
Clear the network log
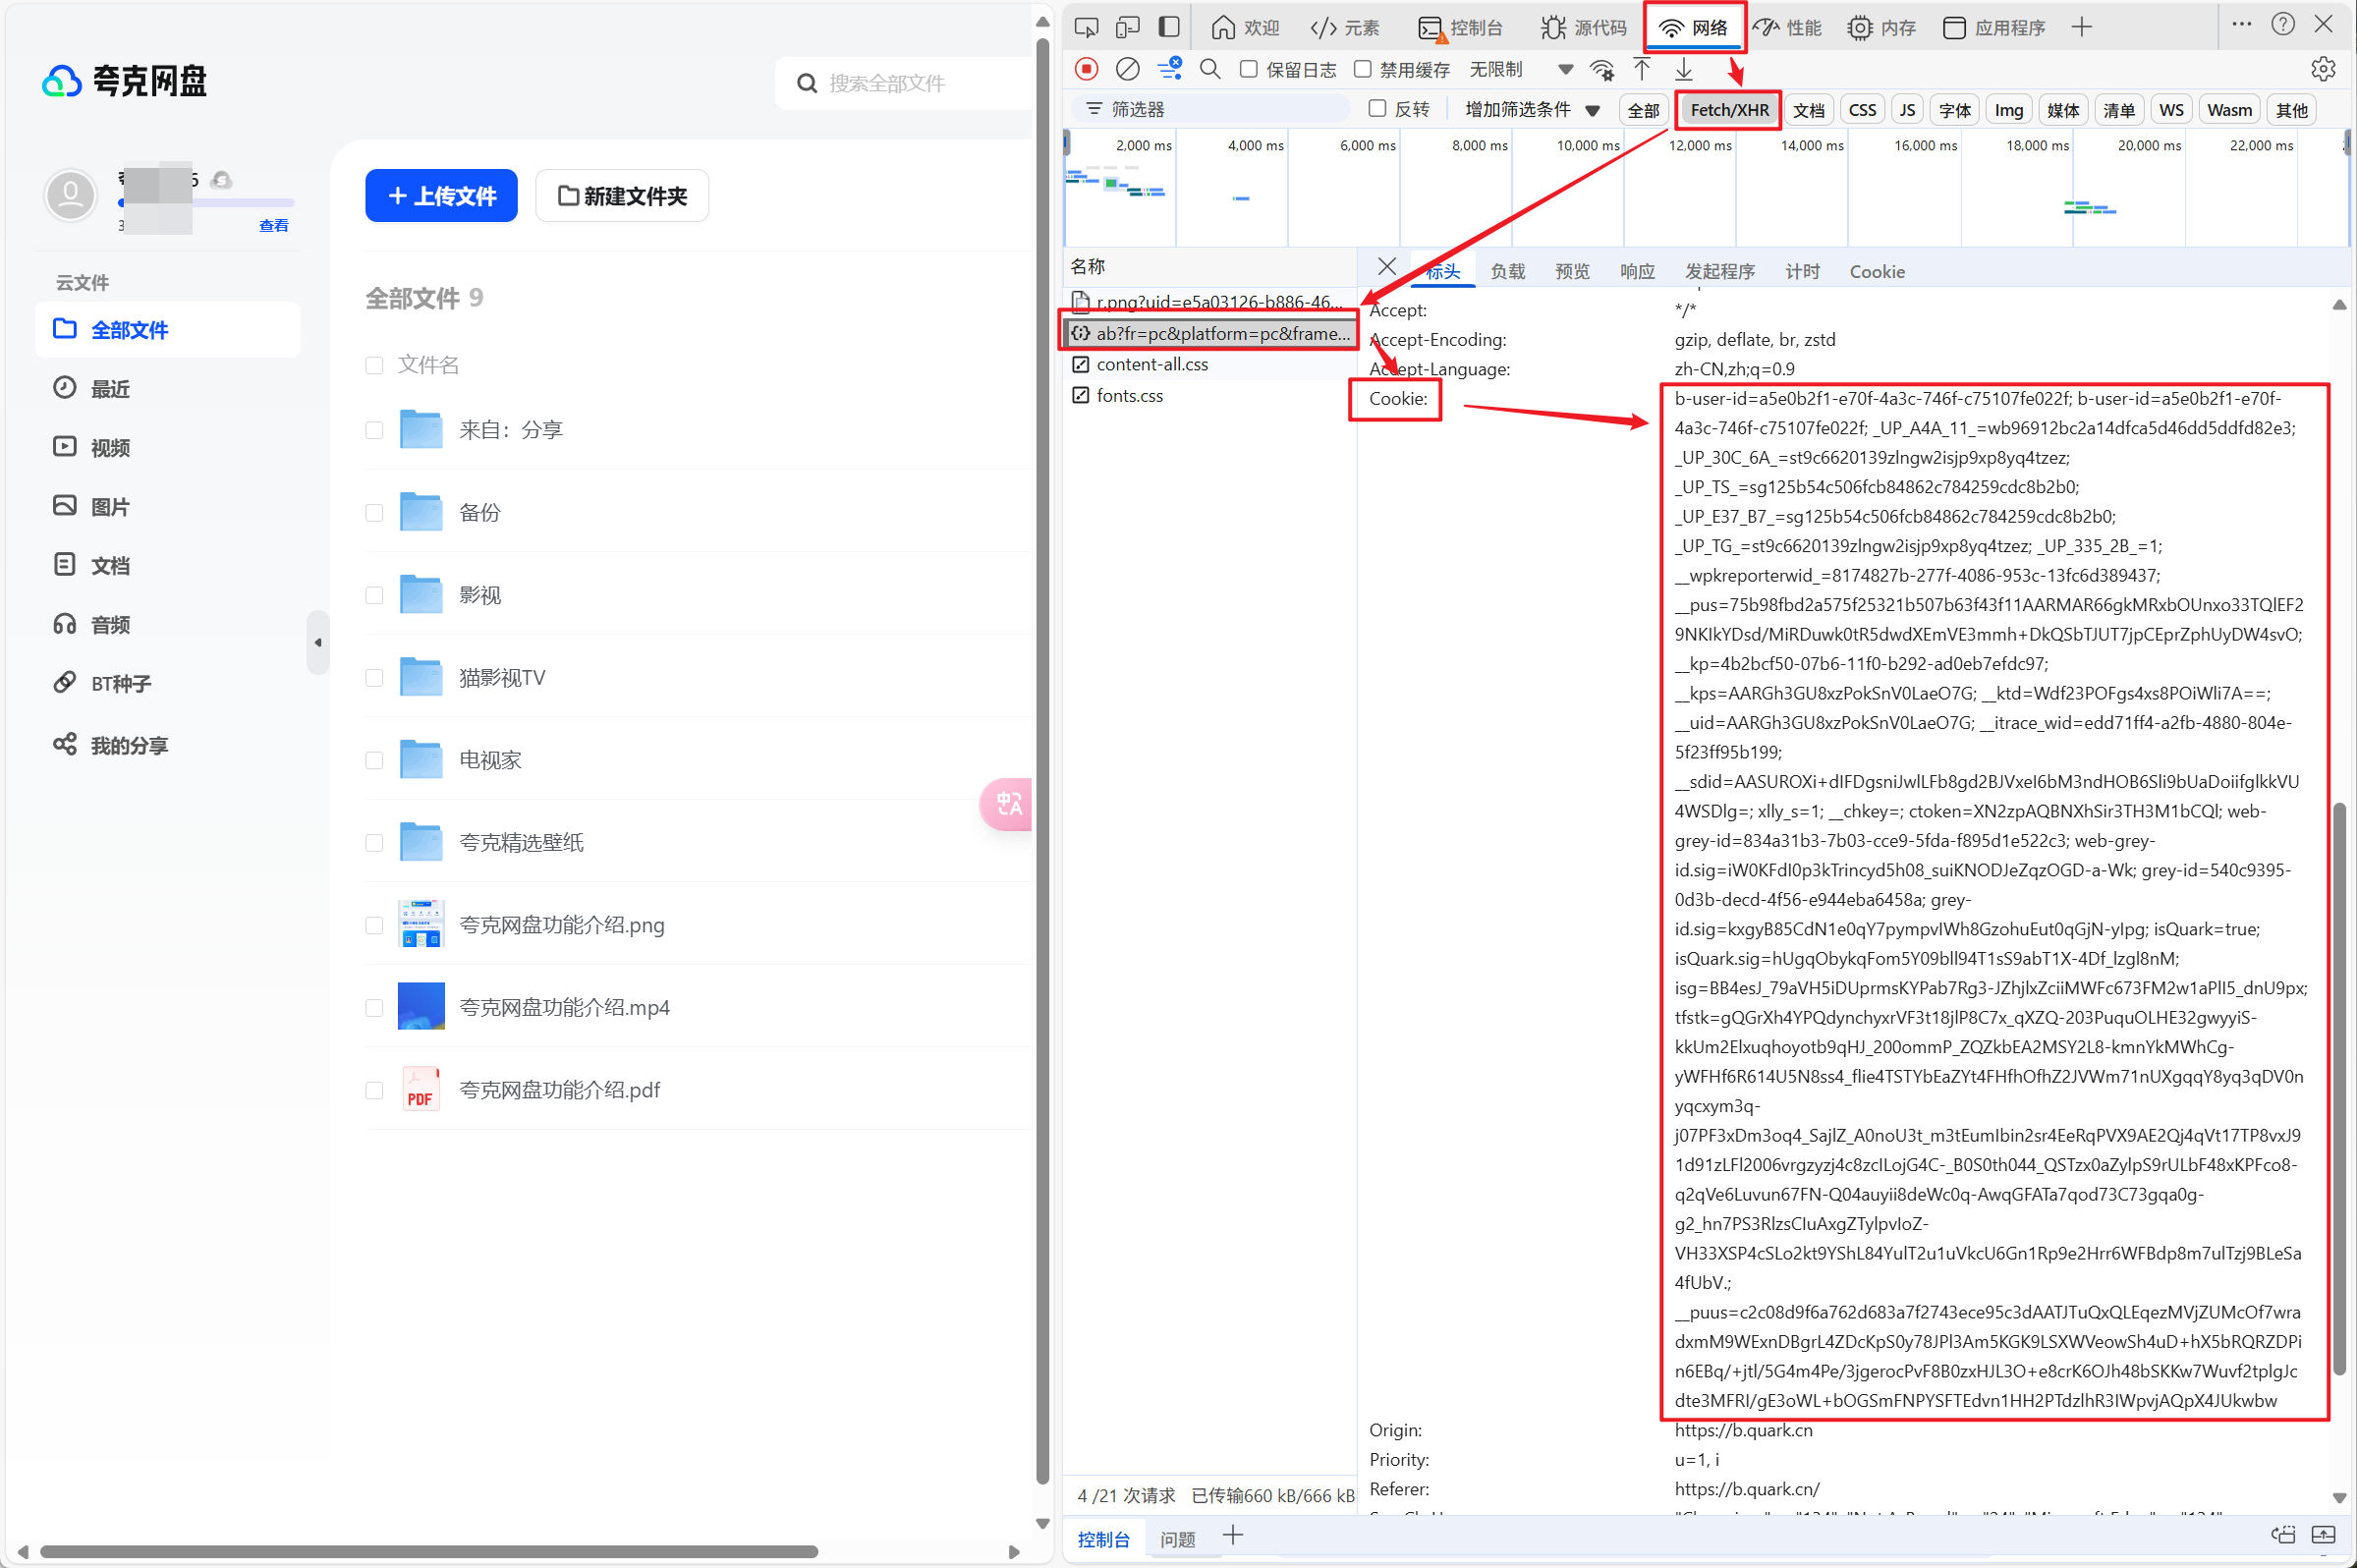point(1127,69)
